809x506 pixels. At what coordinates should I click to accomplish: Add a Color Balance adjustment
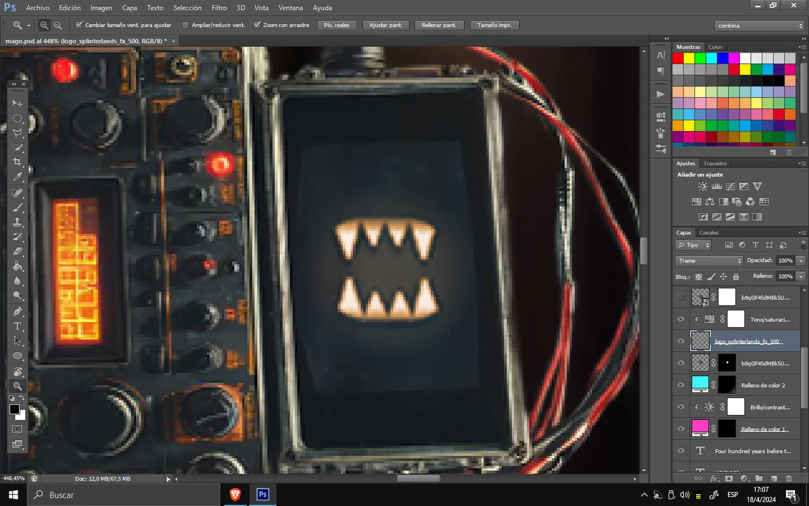click(710, 202)
